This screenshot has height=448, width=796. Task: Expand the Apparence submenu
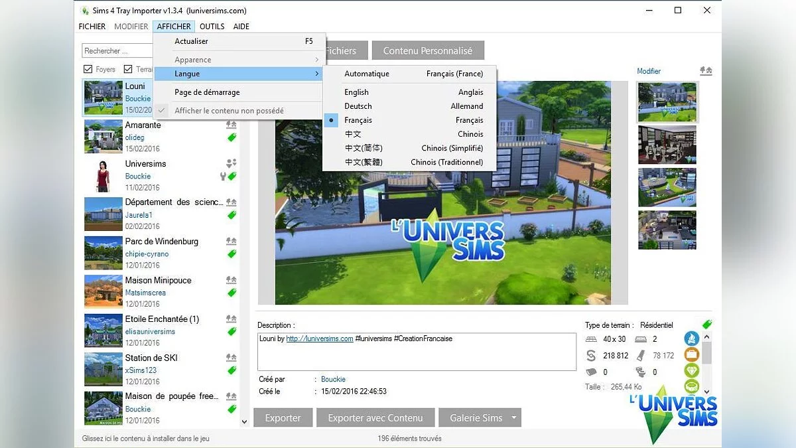coord(192,59)
